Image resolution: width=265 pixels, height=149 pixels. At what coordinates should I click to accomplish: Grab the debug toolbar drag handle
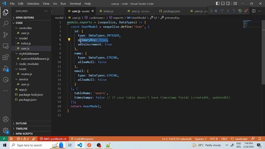point(211,11)
